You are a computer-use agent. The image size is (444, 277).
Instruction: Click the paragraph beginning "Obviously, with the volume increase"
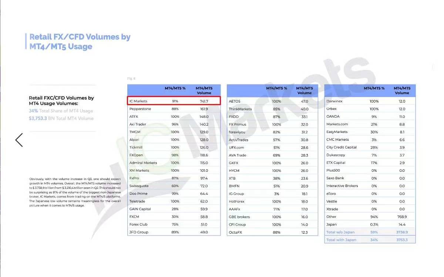[75, 192]
